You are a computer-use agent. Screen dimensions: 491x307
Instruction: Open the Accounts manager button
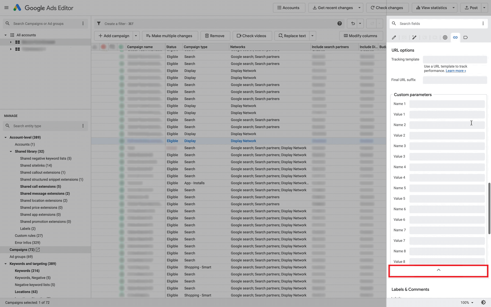click(x=289, y=8)
